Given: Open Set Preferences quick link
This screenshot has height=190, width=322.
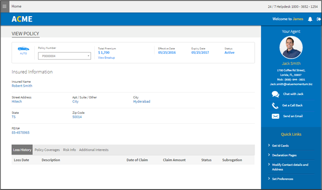Looking at the screenshot, I should click(282, 179).
